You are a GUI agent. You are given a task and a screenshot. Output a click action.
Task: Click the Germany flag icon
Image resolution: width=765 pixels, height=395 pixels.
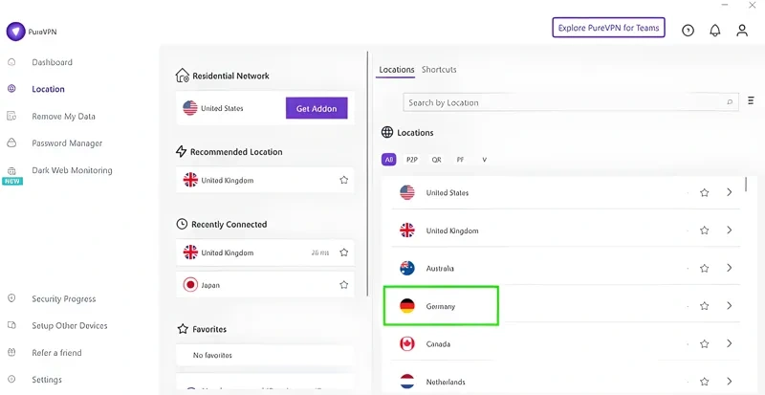click(407, 306)
